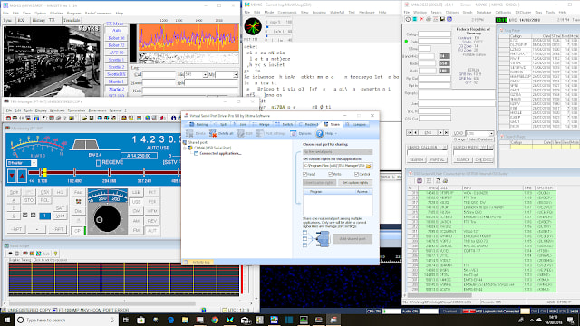Viewport: 580px width, 326px height.
Task: Browse for application path folder icon
Action: tap(369, 166)
